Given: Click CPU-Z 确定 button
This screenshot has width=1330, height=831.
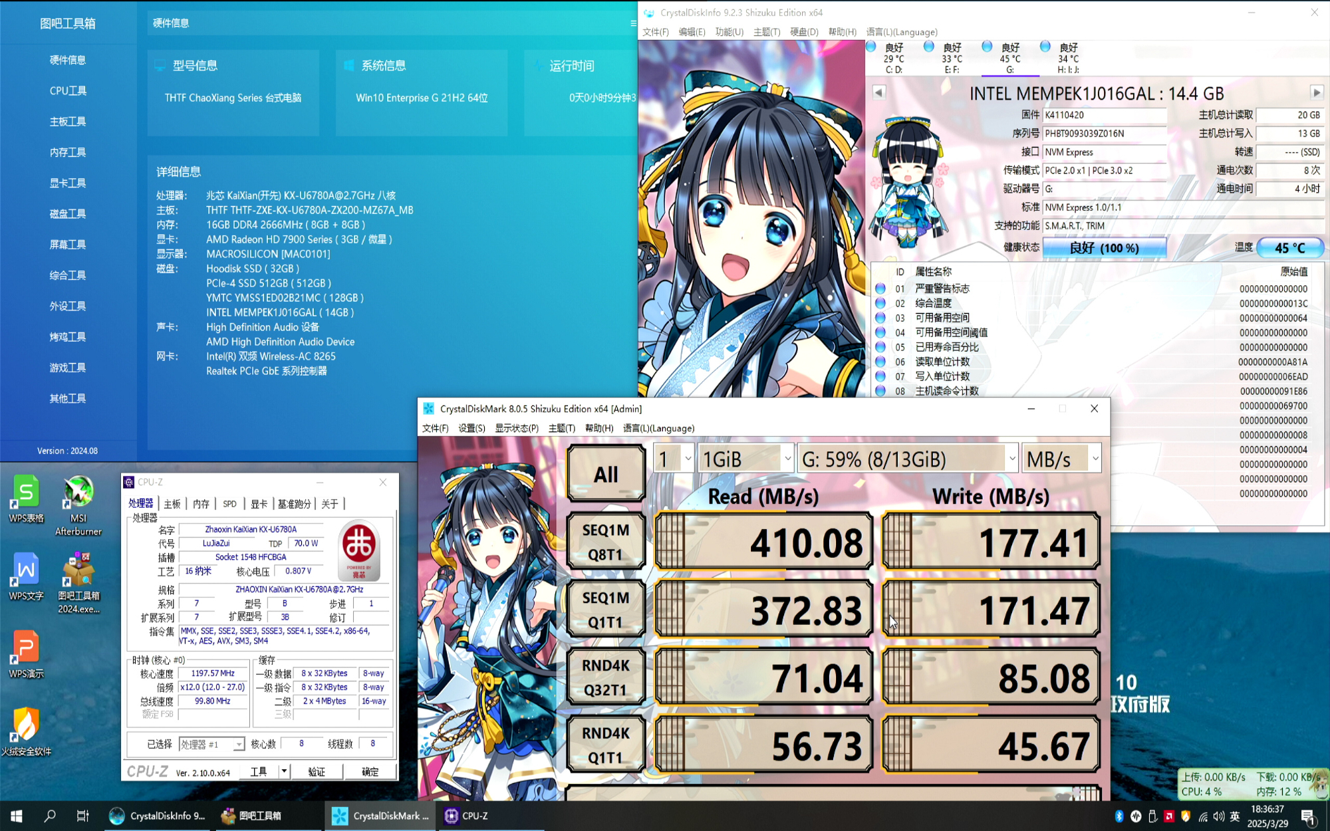Looking at the screenshot, I should tap(370, 771).
